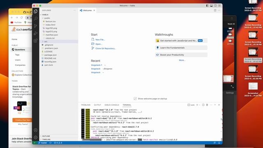Switch to the Debug Console tab
This screenshot has height=148, width=263.
(x=112, y=105)
